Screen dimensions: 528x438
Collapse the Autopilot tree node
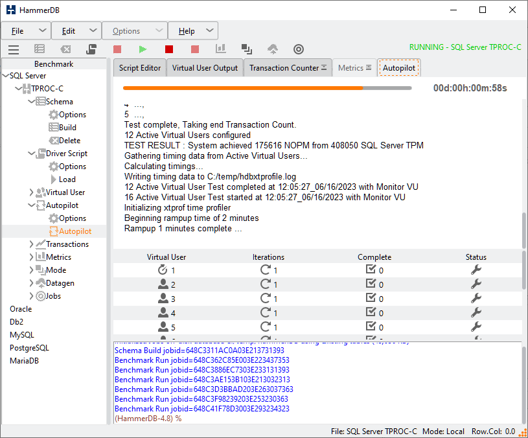click(x=31, y=205)
